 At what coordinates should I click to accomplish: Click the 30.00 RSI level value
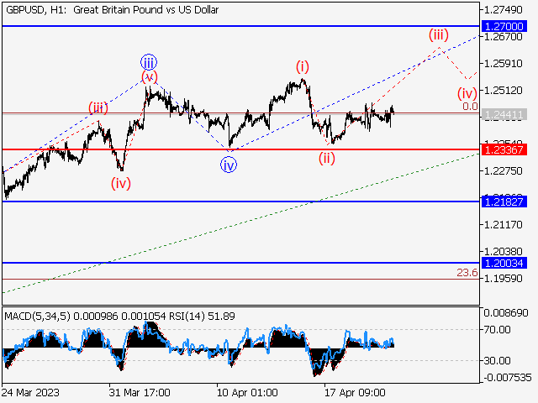[497, 360]
